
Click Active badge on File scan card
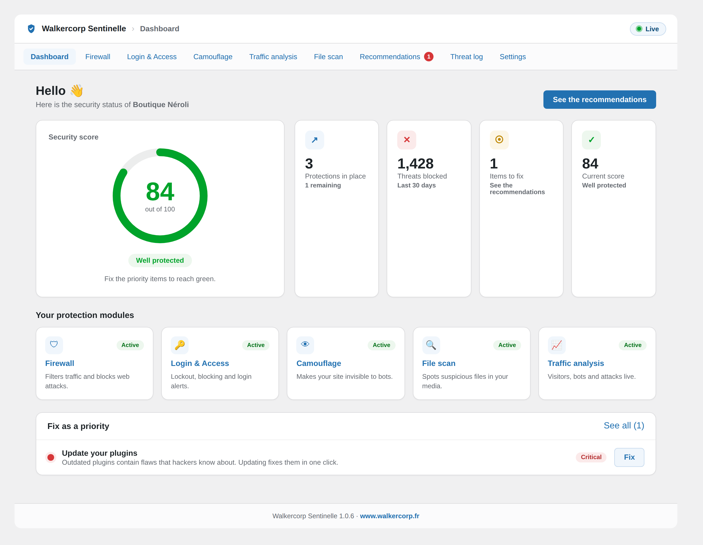pos(507,345)
